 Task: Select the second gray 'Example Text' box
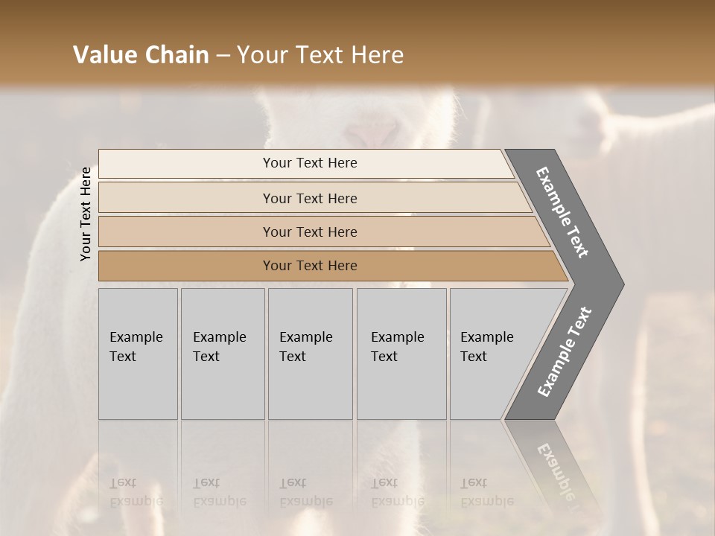pos(222,354)
